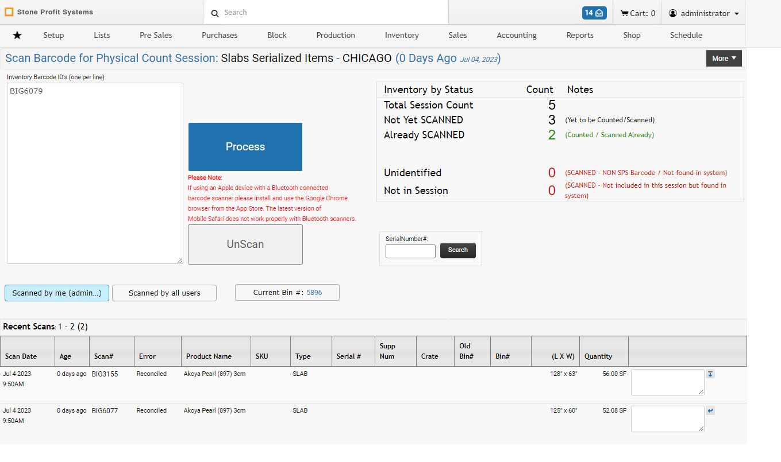The width and height of the screenshot is (781, 462).
Task: Click the SerialNumber Search button
Action: coord(458,250)
